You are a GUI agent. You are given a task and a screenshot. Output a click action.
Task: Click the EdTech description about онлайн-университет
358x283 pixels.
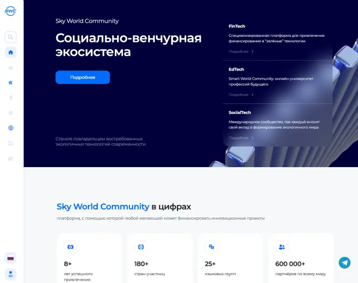click(271, 81)
